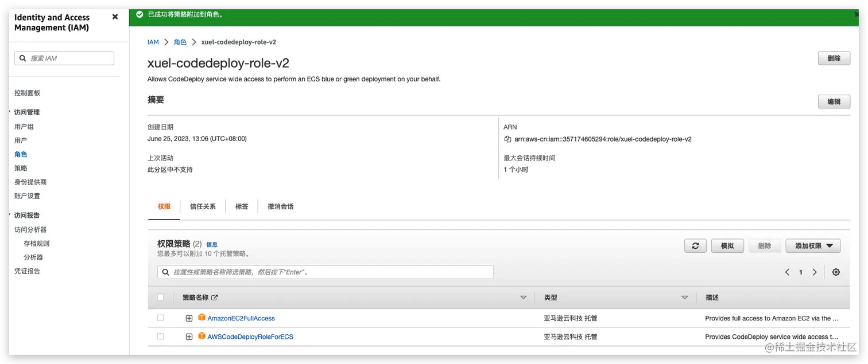The height and width of the screenshot is (364, 868).
Task: Open 存档规则 in sidebar
Action: click(x=36, y=243)
